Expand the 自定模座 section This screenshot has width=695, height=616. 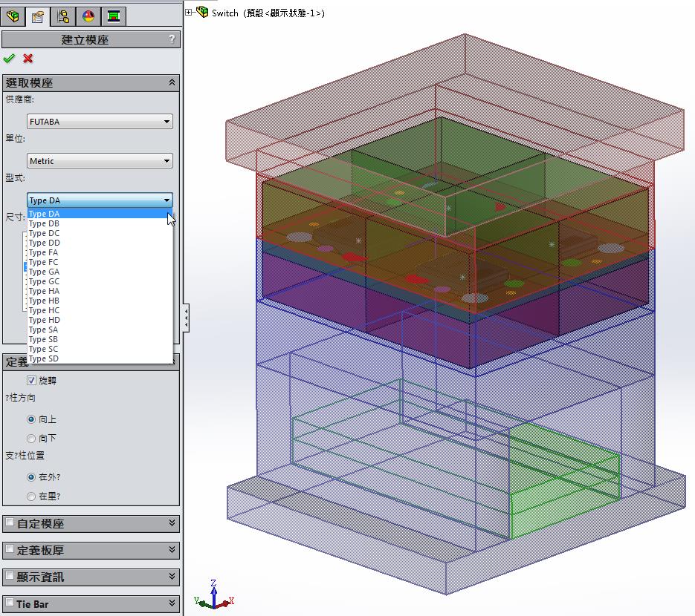[x=172, y=523]
